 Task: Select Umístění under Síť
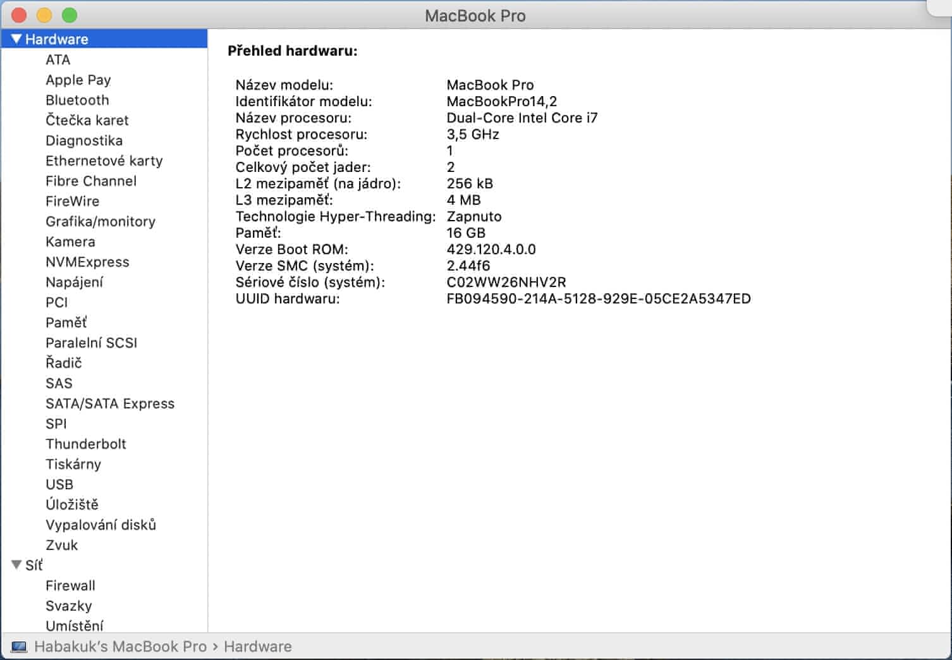click(x=75, y=626)
